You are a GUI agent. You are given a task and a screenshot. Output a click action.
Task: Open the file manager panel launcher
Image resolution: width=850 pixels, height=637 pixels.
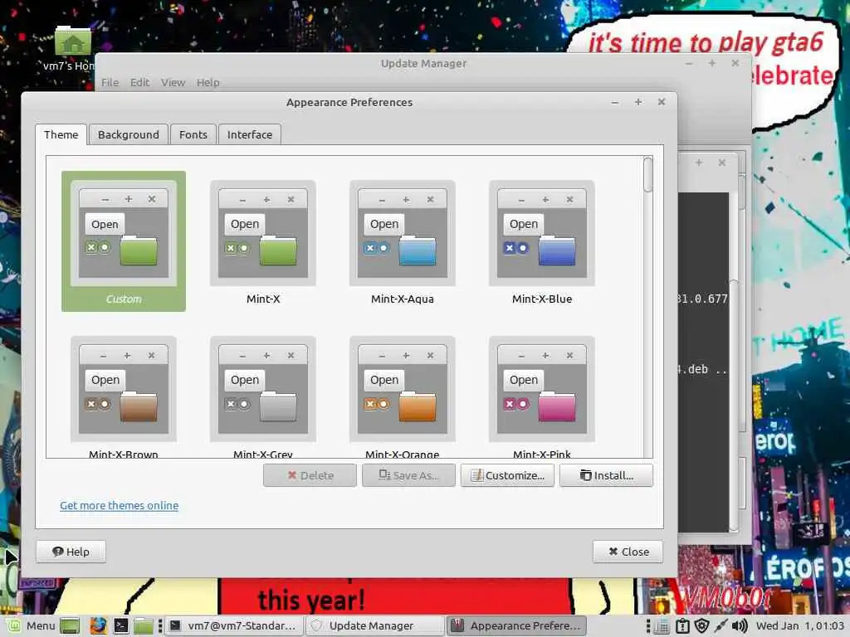(x=143, y=625)
